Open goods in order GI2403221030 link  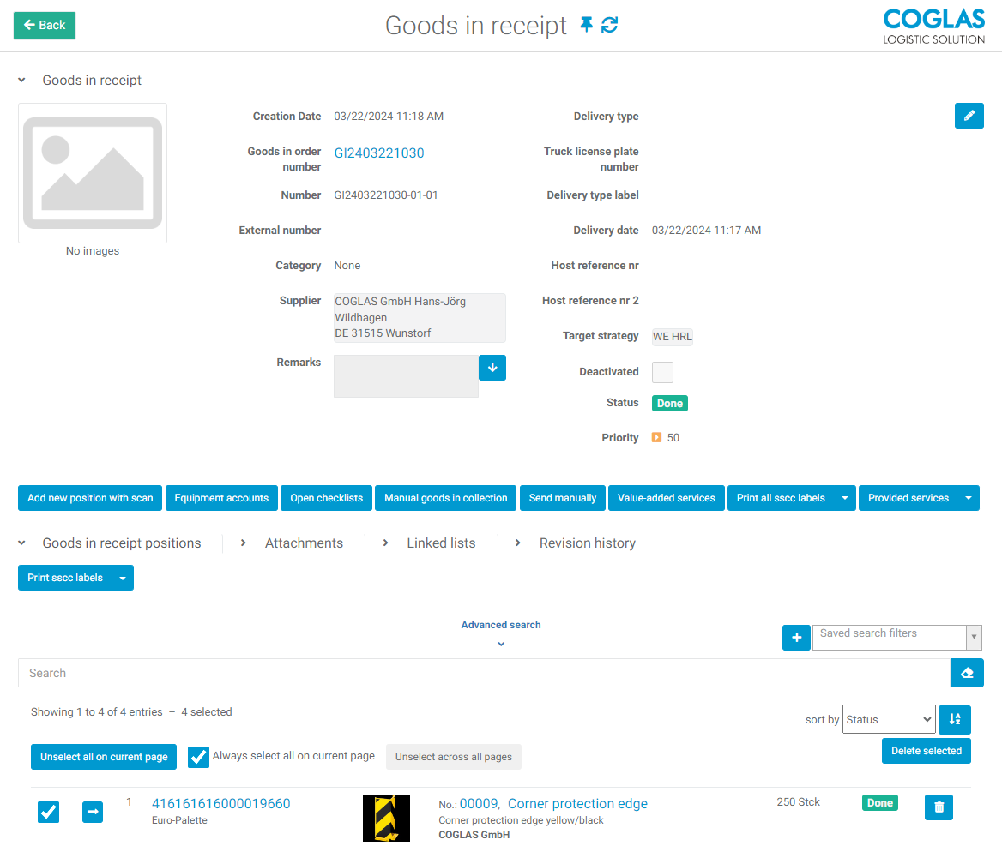(x=378, y=153)
